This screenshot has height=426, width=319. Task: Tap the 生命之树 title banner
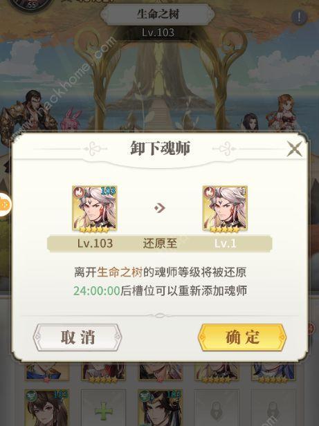pos(158,14)
